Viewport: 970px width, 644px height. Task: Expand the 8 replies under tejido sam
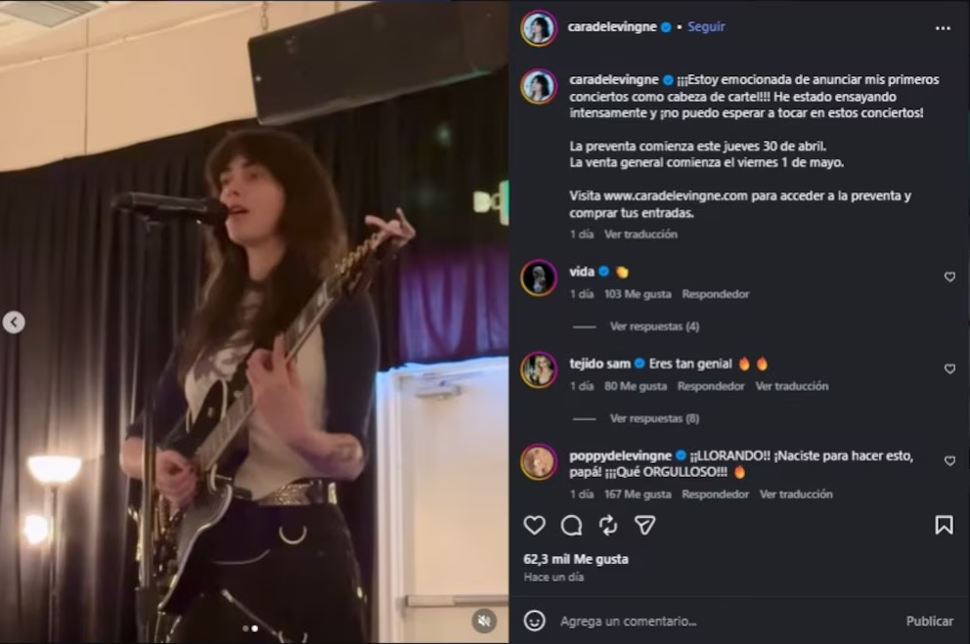coord(654,418)
